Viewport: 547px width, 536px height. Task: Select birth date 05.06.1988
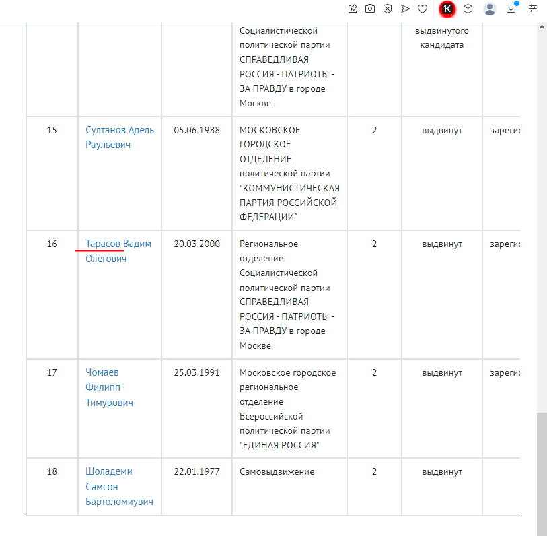point(196,130)
